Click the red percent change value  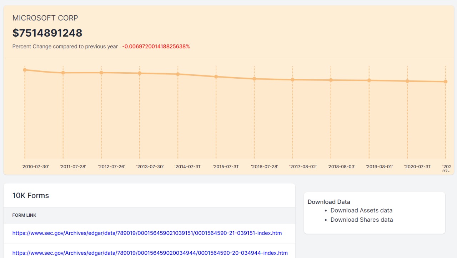tap(156, 47)
